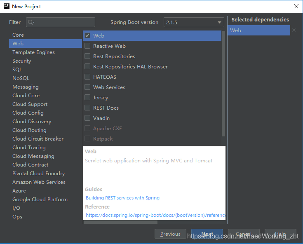Tick Rest Repositories HAL Browser checkbox
303x244 pixels.
click(87, 66)
